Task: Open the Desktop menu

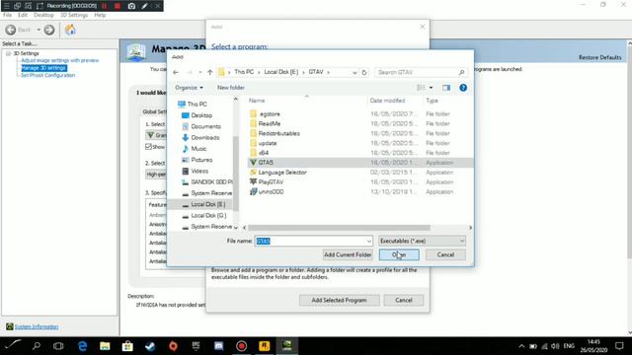Action: tap(43, 15)
